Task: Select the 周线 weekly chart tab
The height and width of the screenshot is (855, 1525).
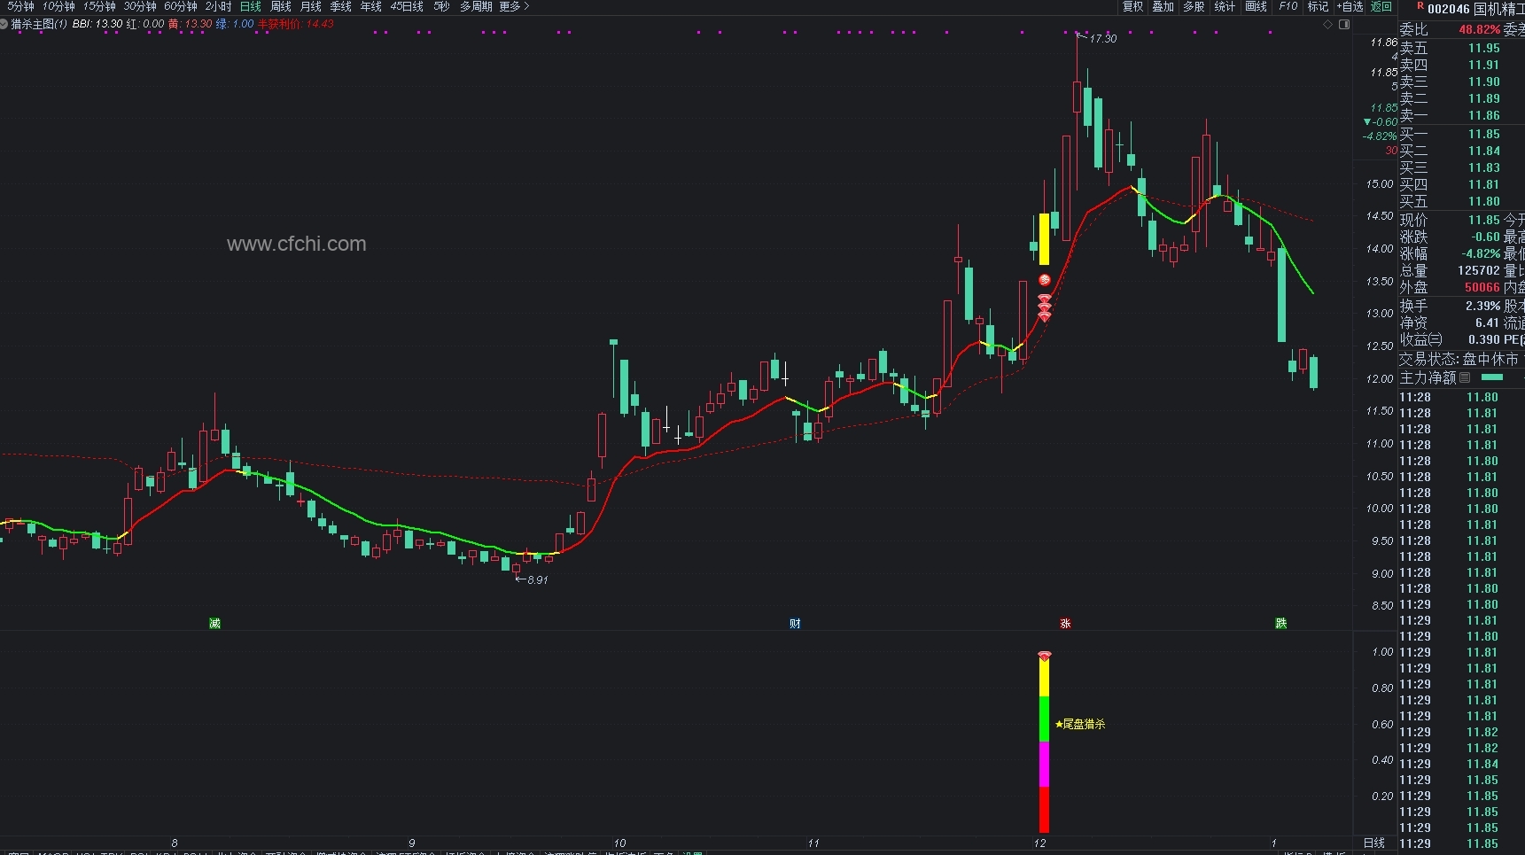Action: click(281, 6)
